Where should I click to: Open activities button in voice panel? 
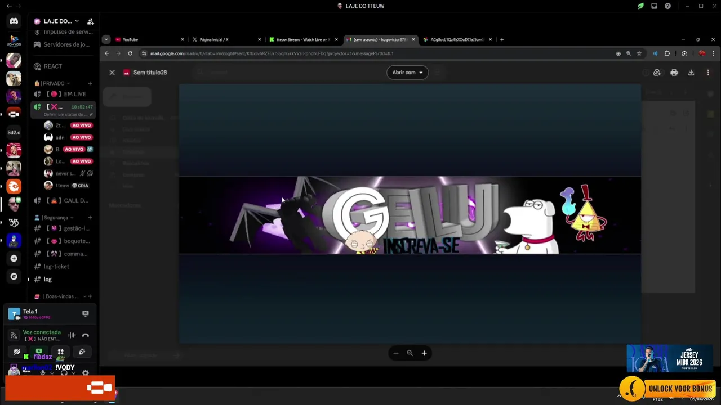pos(60,352)
